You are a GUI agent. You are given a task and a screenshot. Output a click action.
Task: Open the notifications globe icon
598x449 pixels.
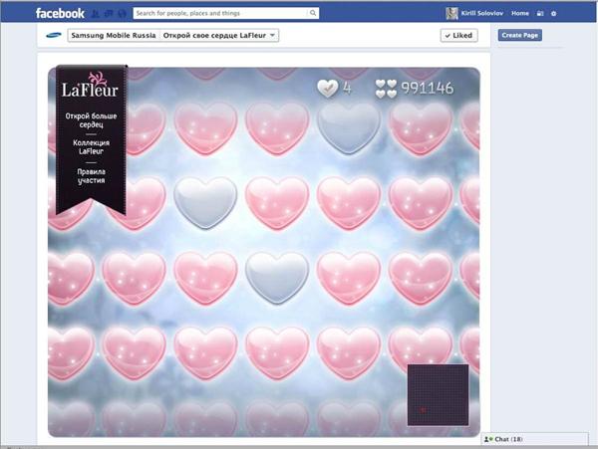pos(119,14)
